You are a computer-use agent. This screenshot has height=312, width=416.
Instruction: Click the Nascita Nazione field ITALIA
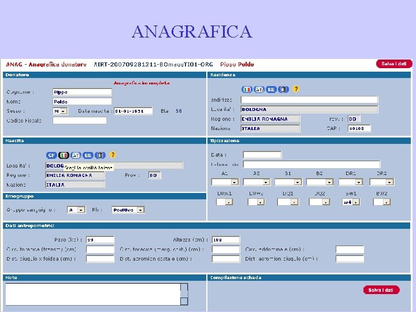pyautogui.click(x=75, y=185)
